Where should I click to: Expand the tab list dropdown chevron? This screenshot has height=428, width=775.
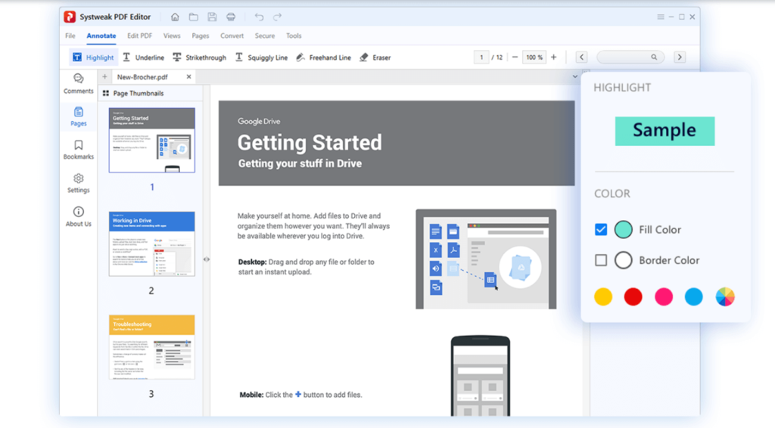click(575, 76)
